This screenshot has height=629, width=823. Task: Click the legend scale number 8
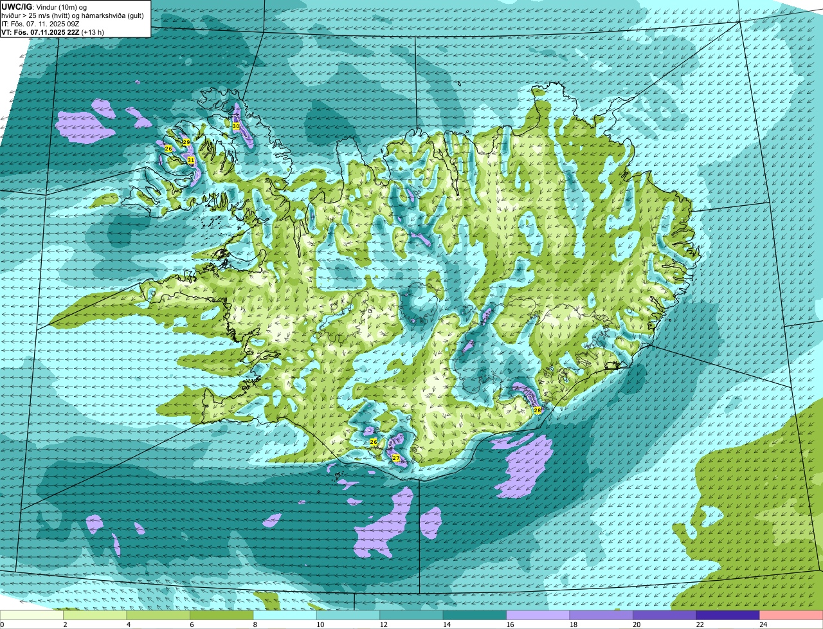tap(255, 624)
